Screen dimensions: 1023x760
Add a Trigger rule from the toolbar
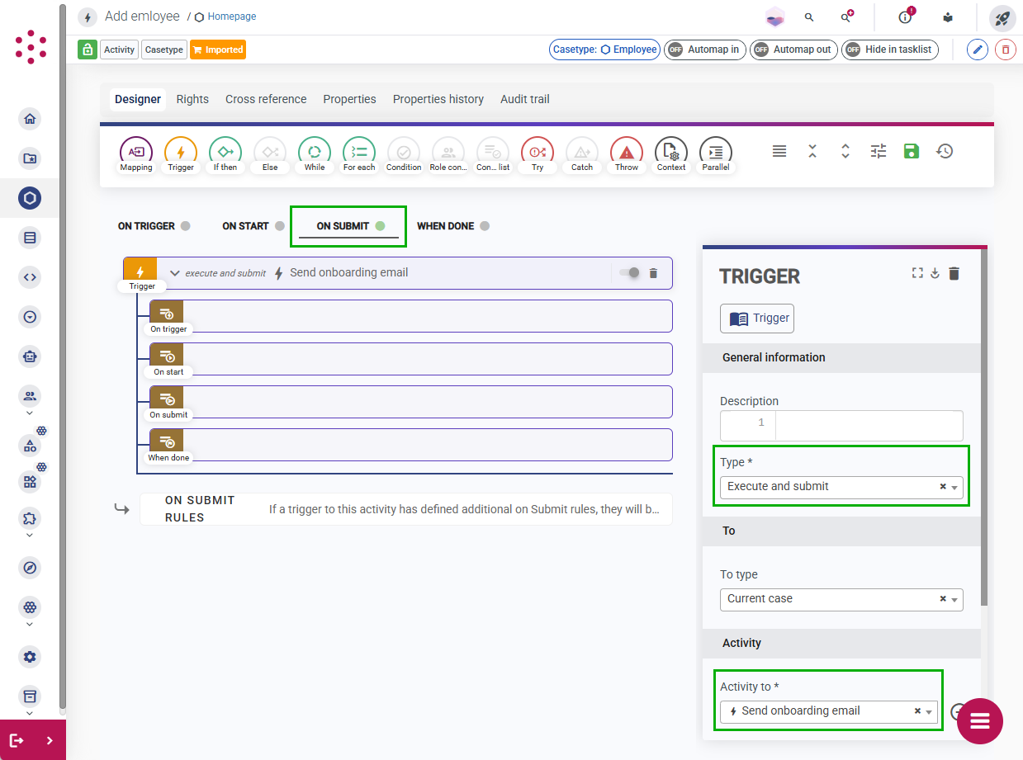click(181, 153)
